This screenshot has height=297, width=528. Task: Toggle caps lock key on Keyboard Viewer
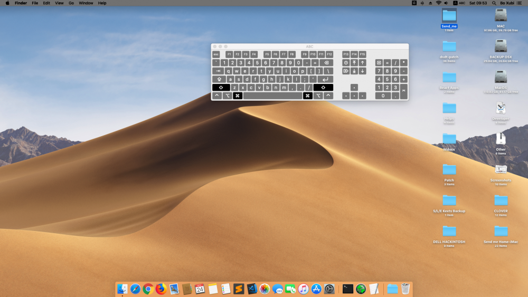(219, 79)
